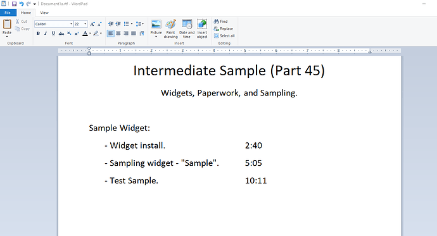Grow the font size
The width and height of the screenshot is (437, 236).
pos(92,24)
